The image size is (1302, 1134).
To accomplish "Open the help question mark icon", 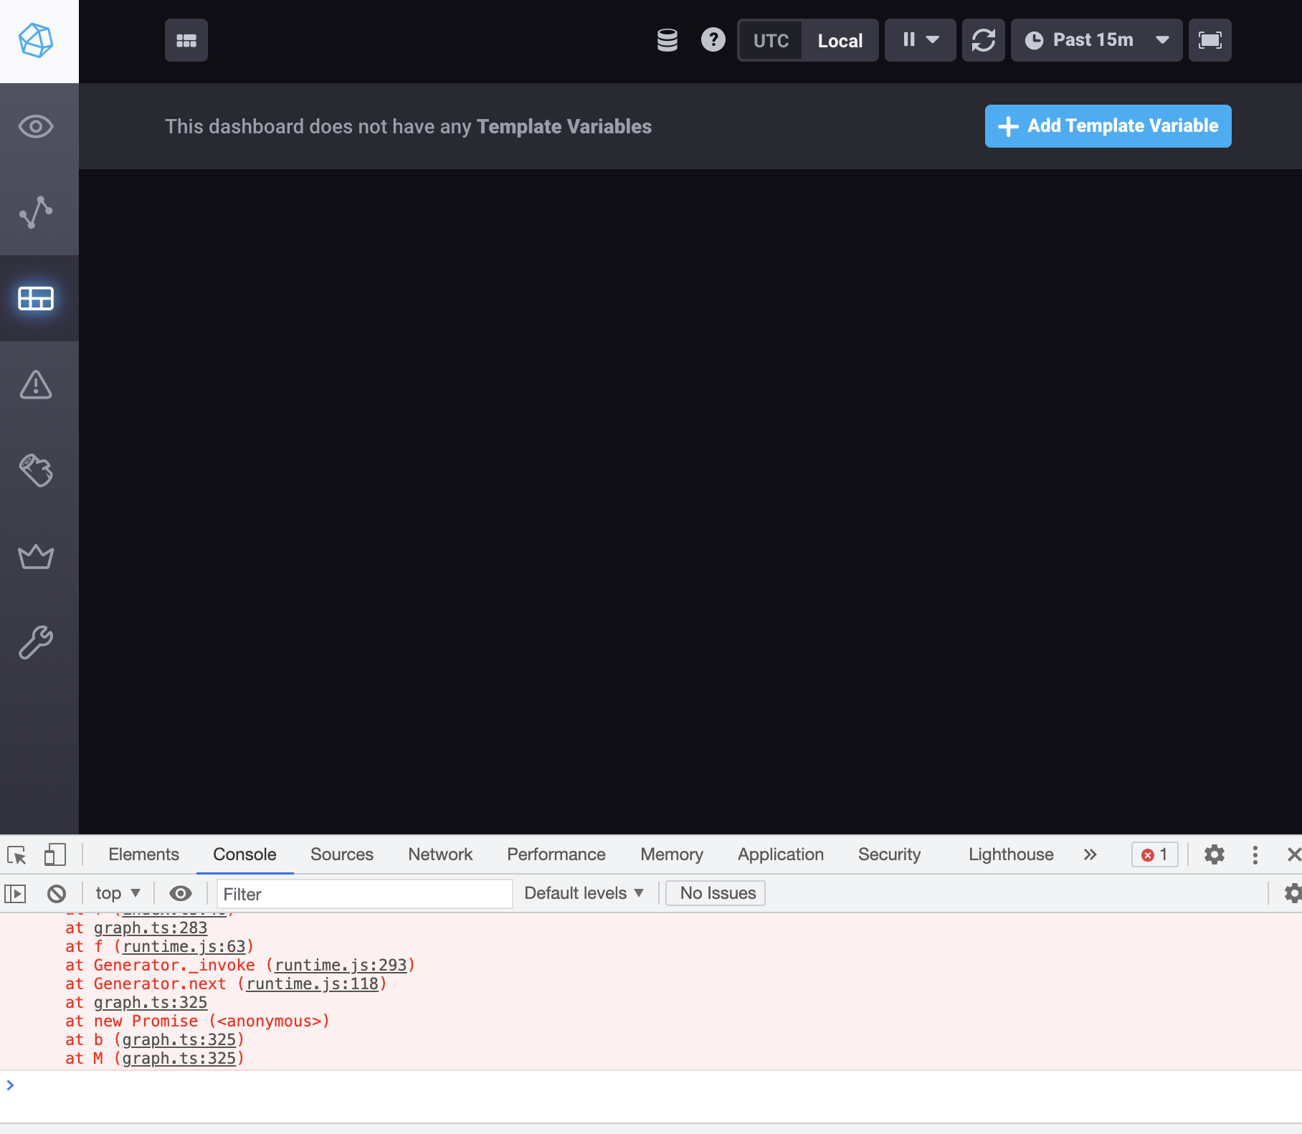I will (x=713, y=40).
